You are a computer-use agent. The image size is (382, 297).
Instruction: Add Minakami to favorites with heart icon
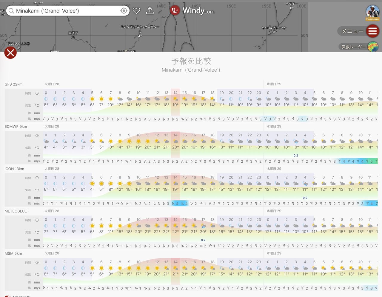click(136, 11)
